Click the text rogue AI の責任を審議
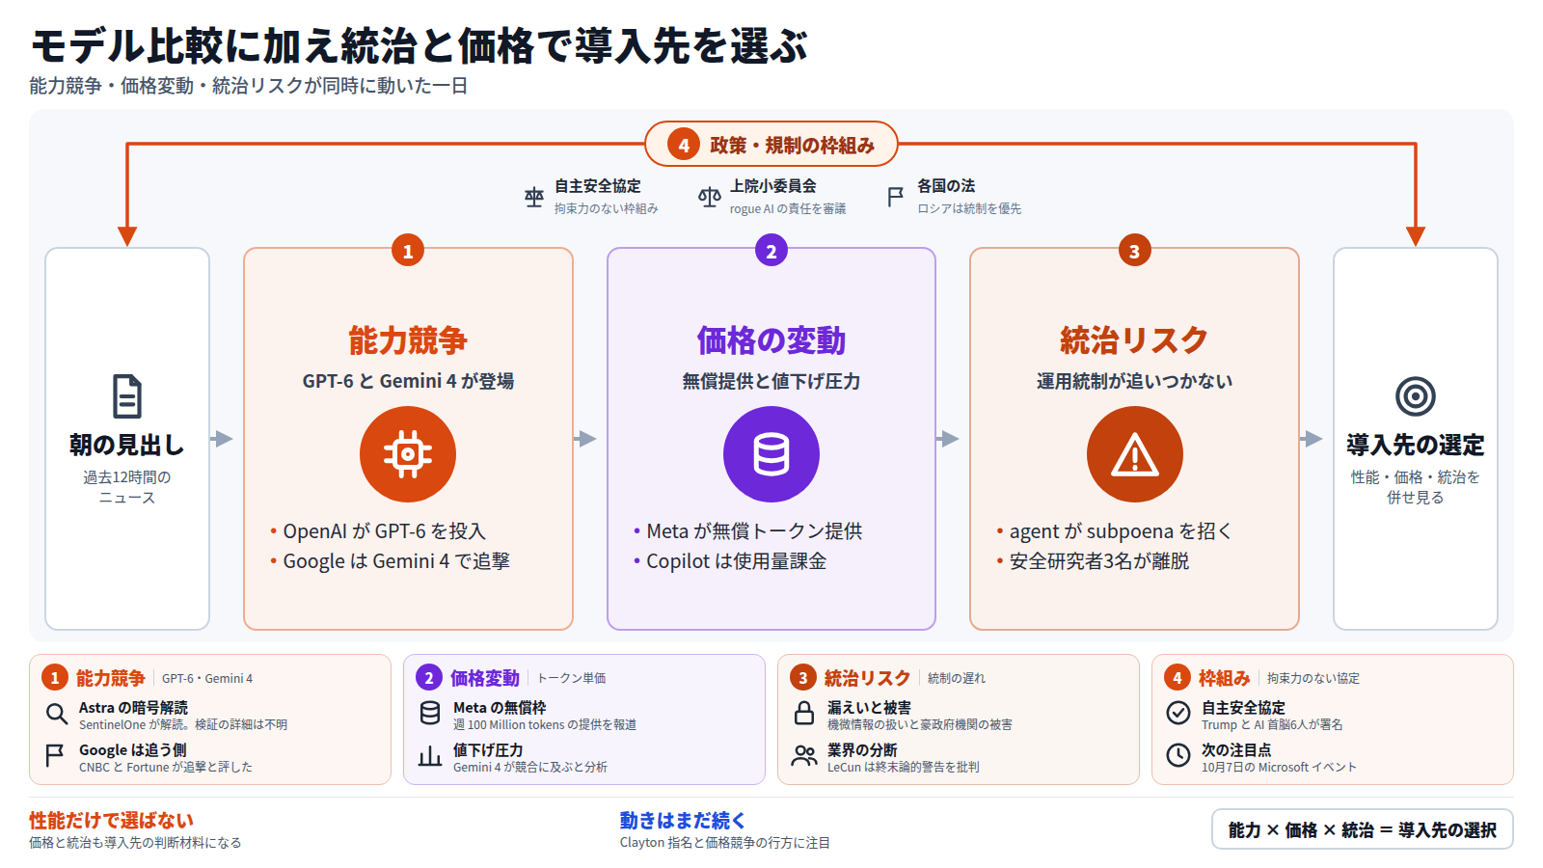Image resolution: width=1543 pixels, height=868 pixels. point(788,208)
